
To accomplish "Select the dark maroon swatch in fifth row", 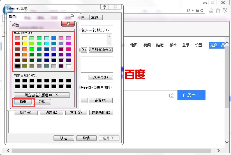I will point(17,60).
